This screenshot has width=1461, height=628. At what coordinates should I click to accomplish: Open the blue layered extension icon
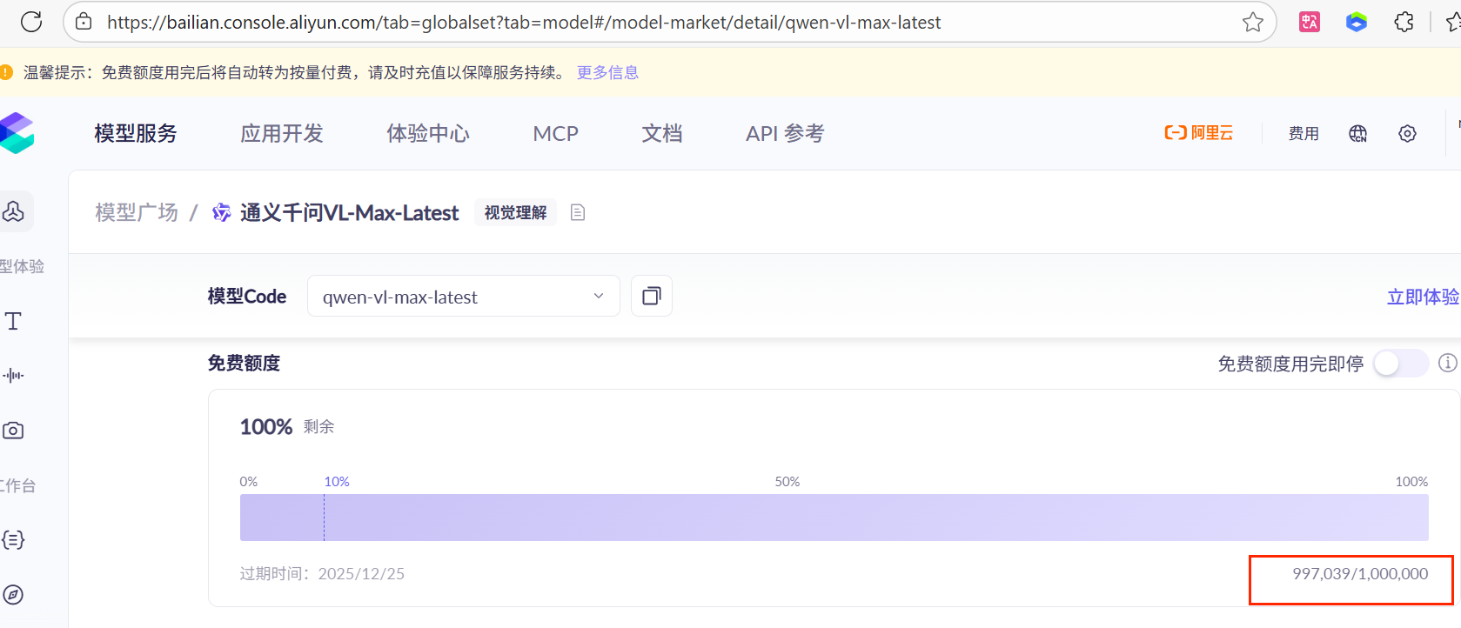[x=1357, y=22]
